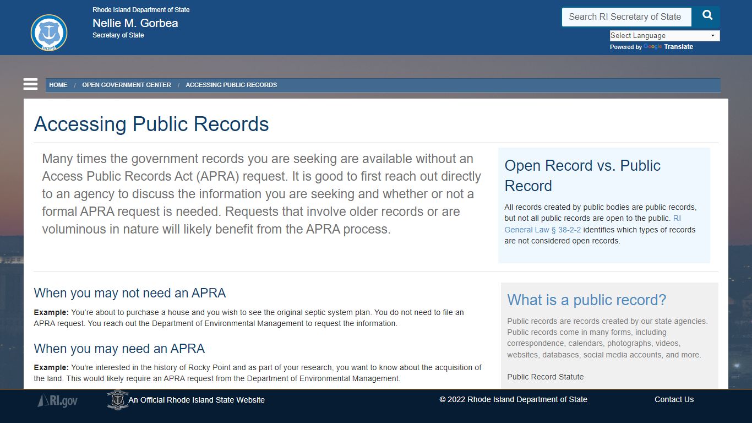Follow the RI General Law § 38-2-2 link
The width and height of the screenshot is (752, 423).
coord(593,224)
